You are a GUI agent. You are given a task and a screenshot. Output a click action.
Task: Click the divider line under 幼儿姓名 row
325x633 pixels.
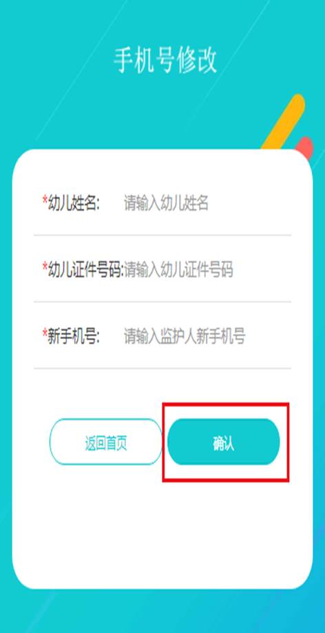click(162, 235)
